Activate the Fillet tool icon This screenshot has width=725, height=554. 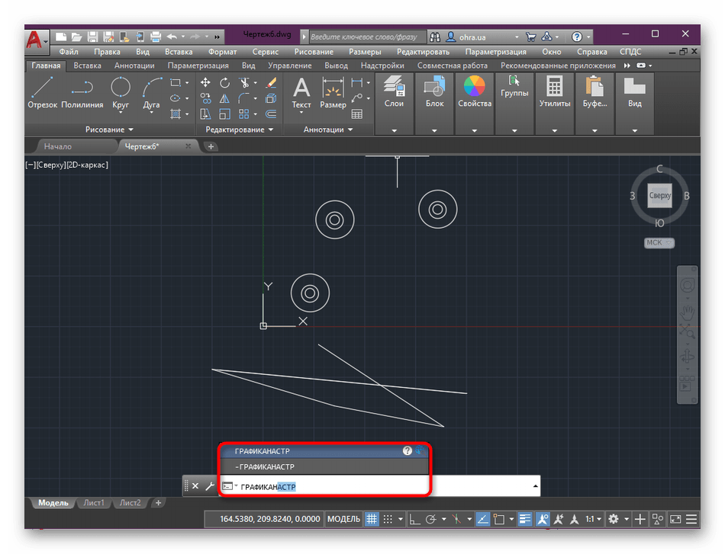[x=243, y=98]
